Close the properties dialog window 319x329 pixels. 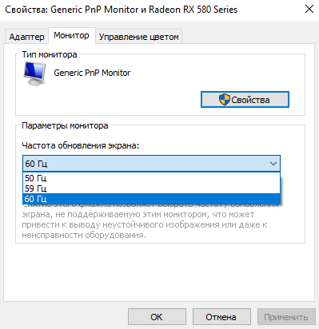(309, 9)
